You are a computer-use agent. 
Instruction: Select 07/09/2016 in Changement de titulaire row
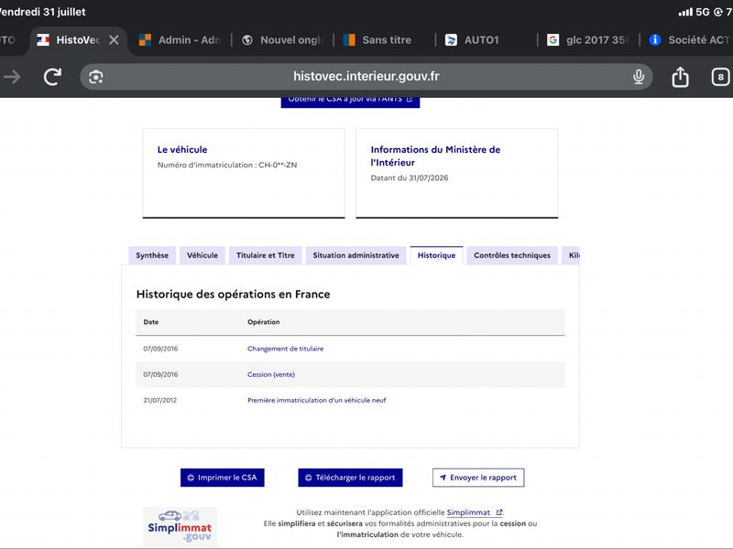(160, 349)
